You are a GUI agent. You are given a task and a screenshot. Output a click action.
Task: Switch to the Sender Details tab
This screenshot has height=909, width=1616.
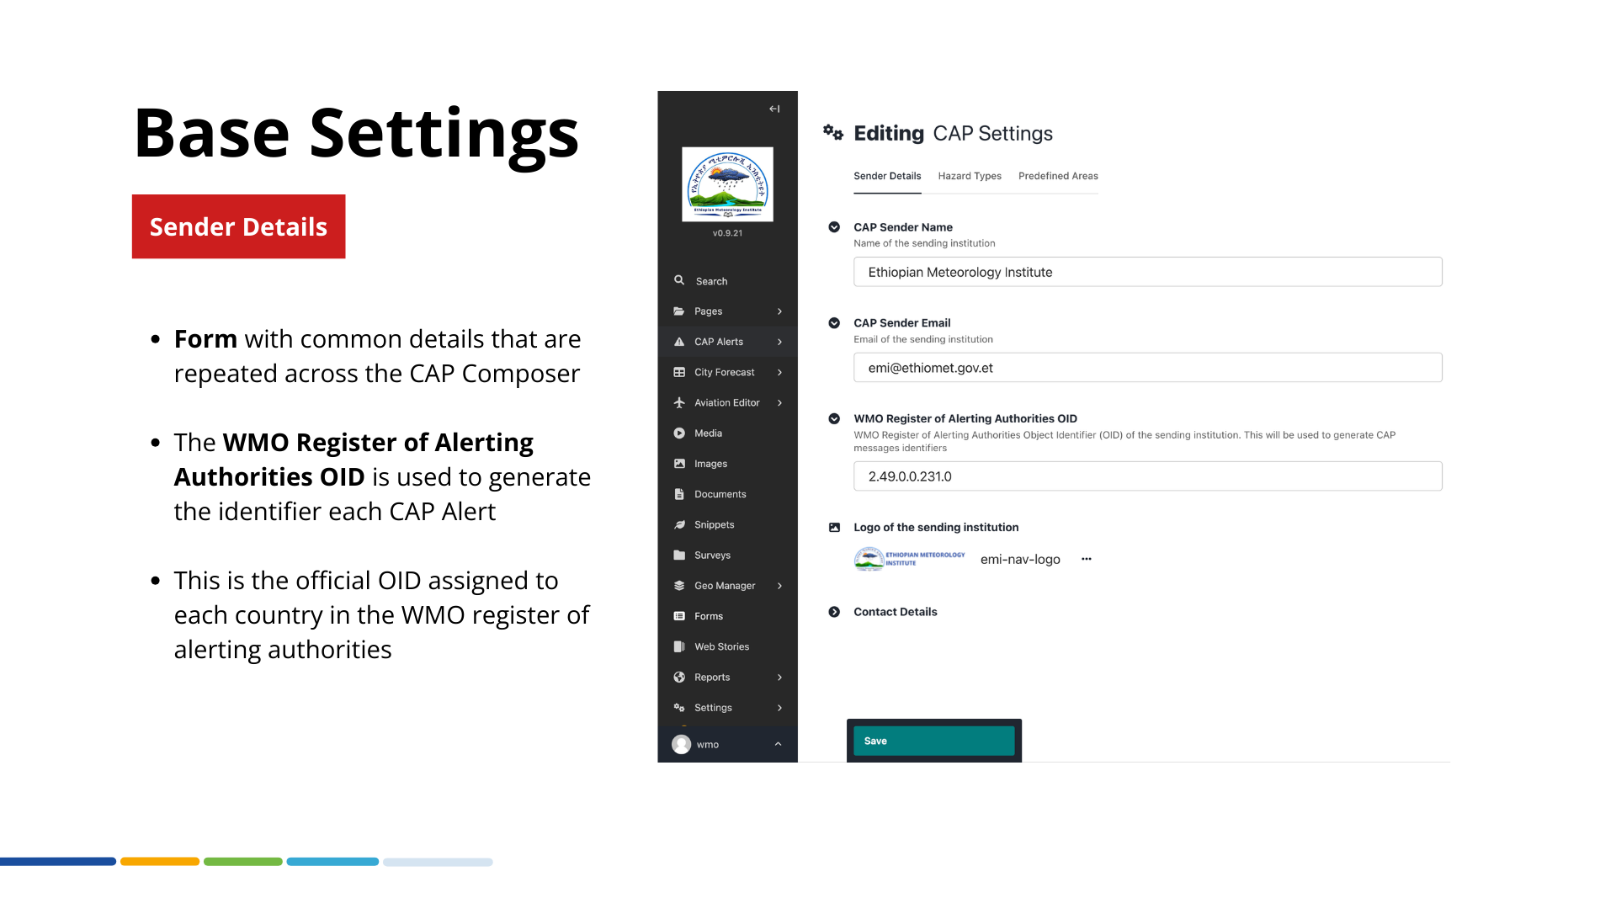point(887,176)
